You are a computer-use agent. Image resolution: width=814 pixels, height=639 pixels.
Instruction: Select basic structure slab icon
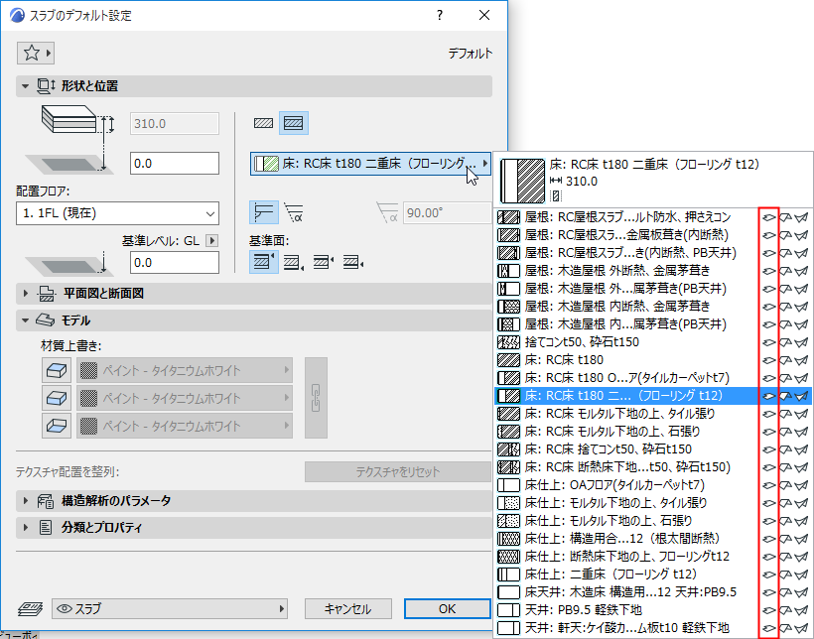click(263, 124)
